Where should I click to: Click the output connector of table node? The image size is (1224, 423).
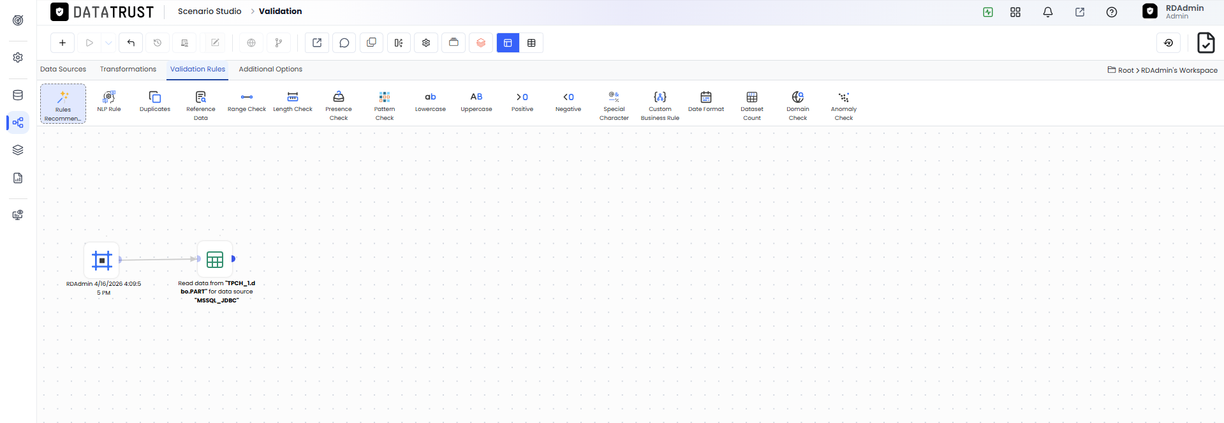tap(233, 258)
